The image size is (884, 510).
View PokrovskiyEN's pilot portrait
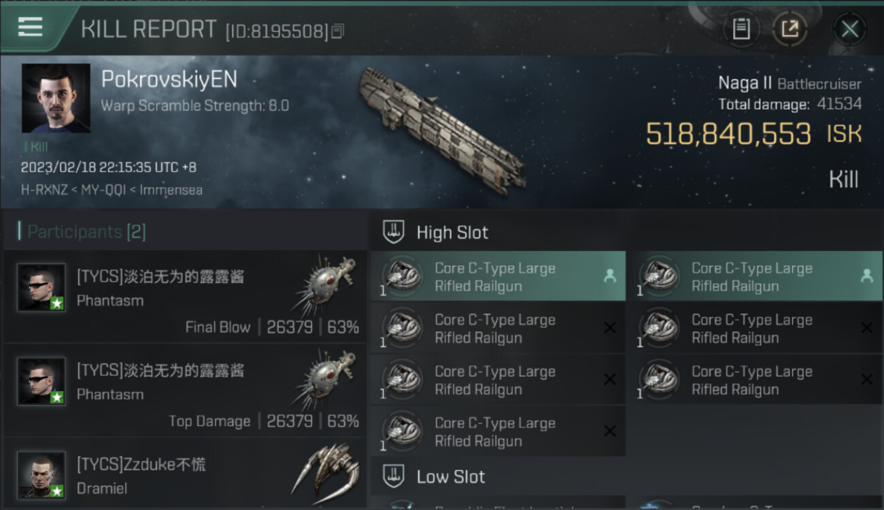click(56, 98)
